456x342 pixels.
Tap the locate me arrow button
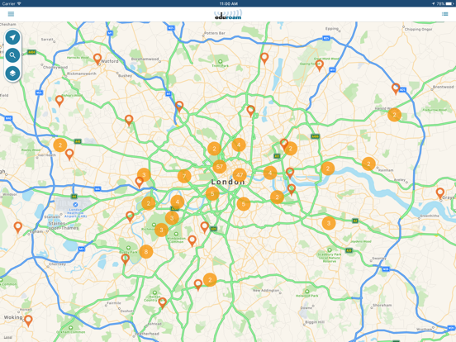[12, 37]
